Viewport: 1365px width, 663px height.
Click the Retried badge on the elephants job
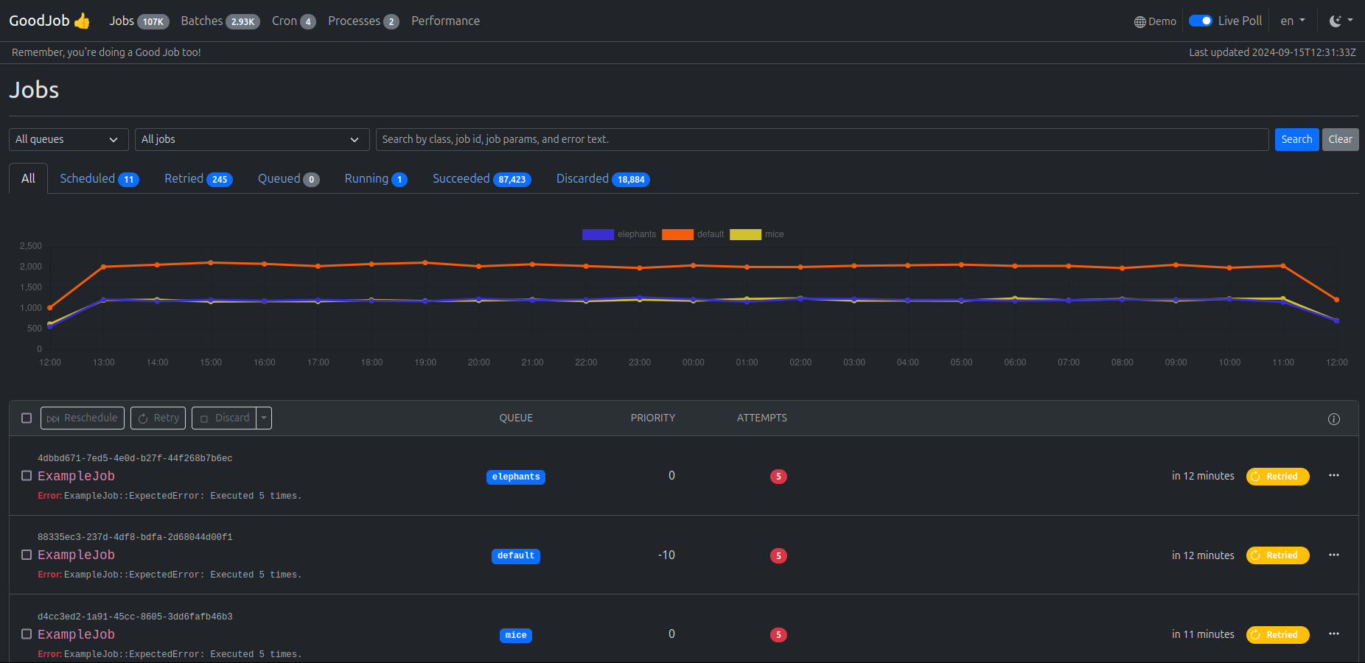[x=1277, y=477]
